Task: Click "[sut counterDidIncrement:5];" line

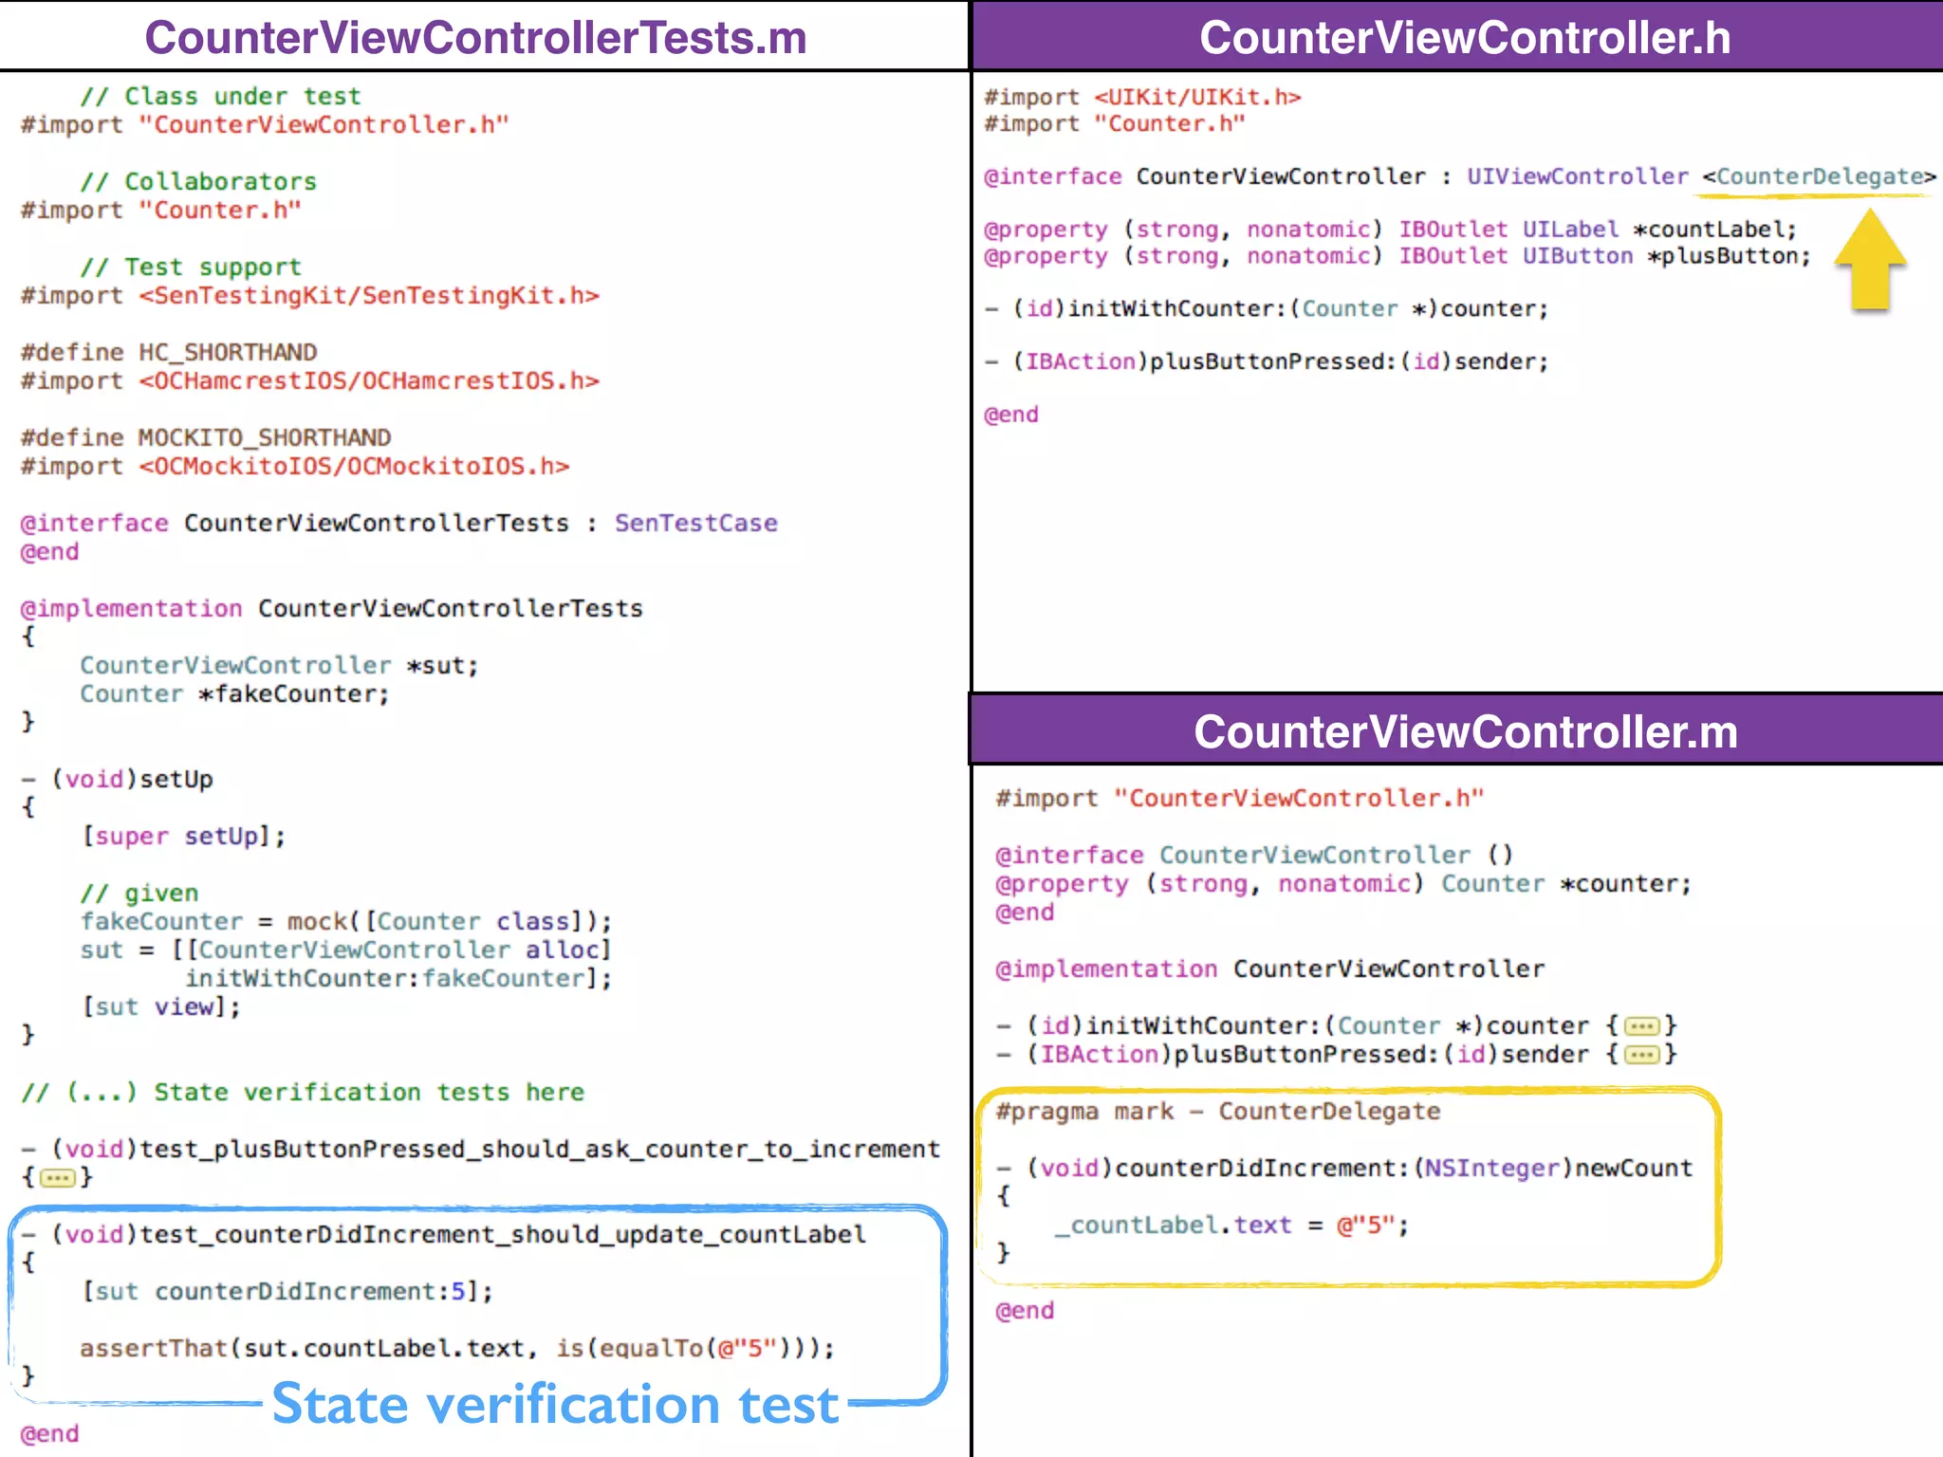Action: point(287,1292)
